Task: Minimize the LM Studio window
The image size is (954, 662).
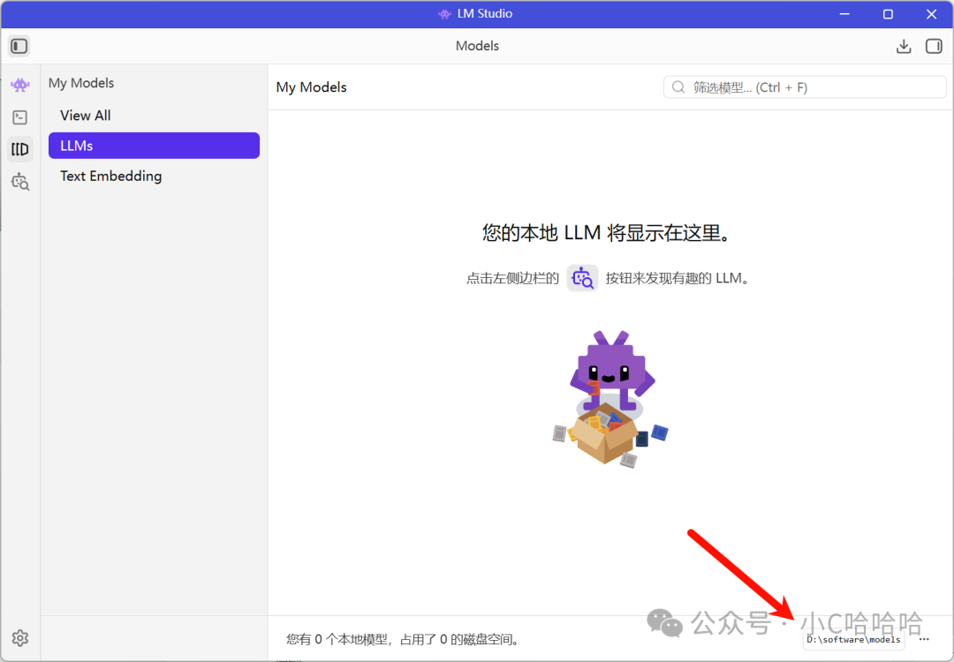Action: click(x=844, y=14)
